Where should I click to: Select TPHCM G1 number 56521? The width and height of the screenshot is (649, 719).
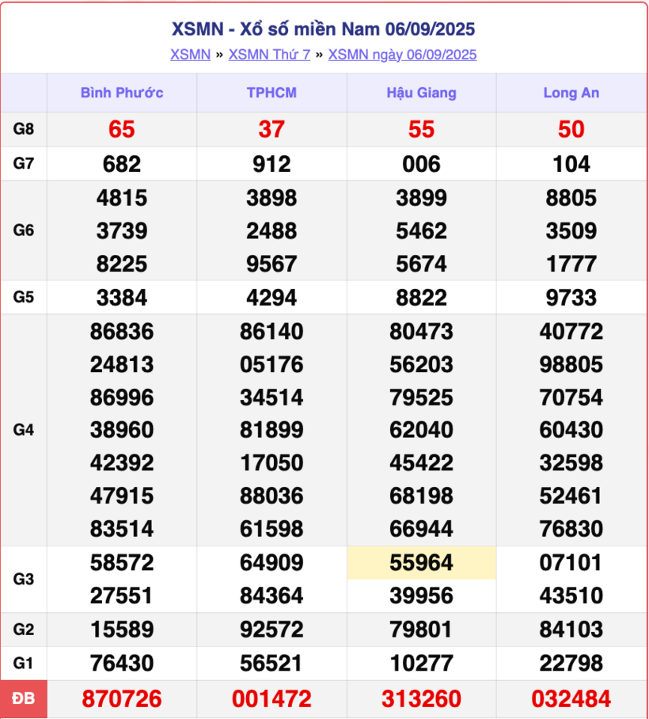click(271, 663)
